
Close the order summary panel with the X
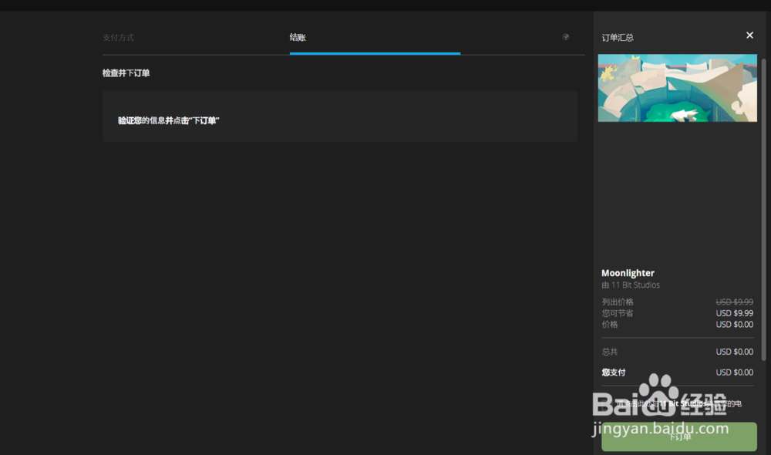(749, 35)
